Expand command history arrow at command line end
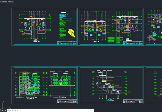The width and height of the screenshot is (162, 112). point(93,110)
